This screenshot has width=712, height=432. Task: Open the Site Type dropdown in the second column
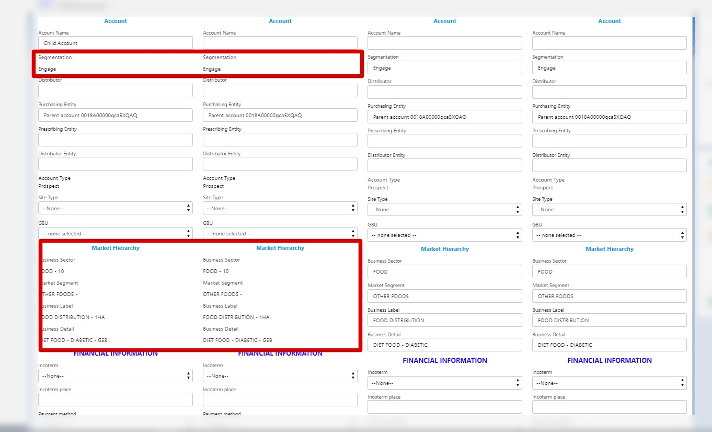(280, 208)
